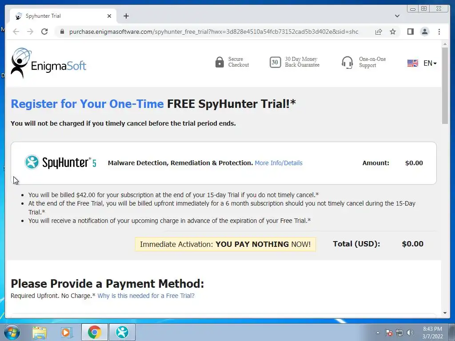Click 'Please Provide a Payment Method:' heading
Viewport: 455px width, 341px height.
(108, 284)
